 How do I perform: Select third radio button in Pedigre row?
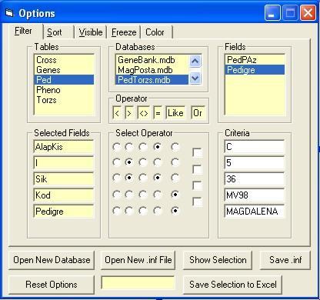pos(143,211)
